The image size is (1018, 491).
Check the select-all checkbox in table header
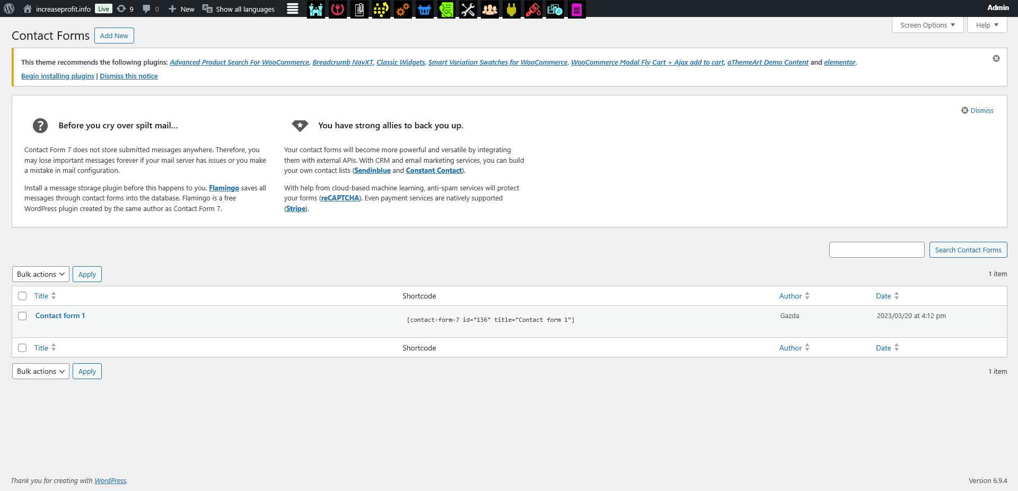[x=22, y=296]
